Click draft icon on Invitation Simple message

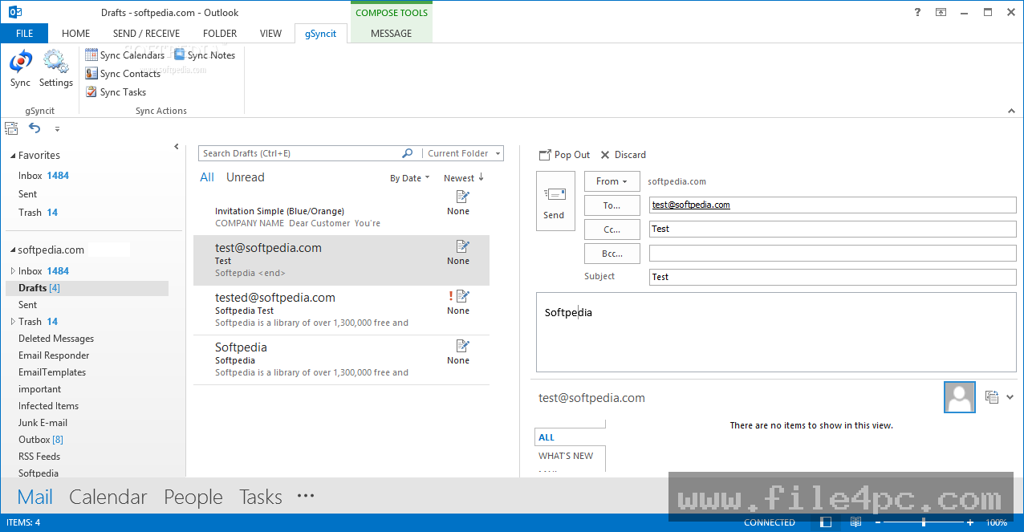click(462, 197)
